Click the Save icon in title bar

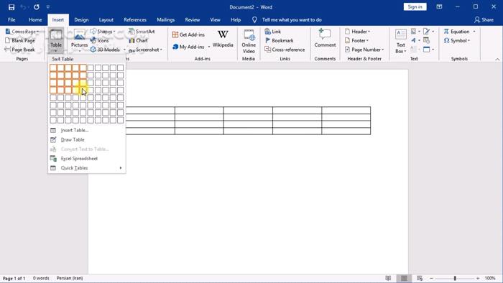click(x=11, y=7)
